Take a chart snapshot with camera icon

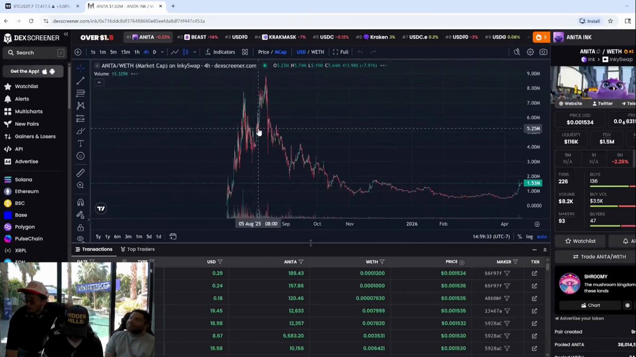543,52
